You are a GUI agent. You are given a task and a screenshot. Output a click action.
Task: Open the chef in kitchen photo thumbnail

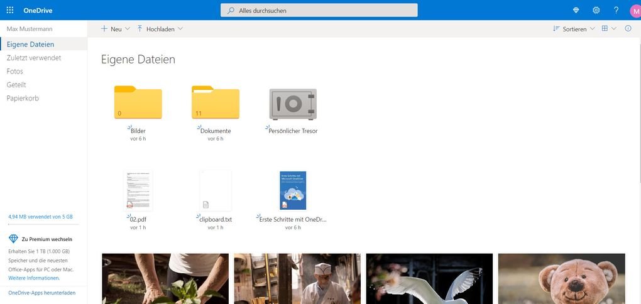(x=297, y=279)
